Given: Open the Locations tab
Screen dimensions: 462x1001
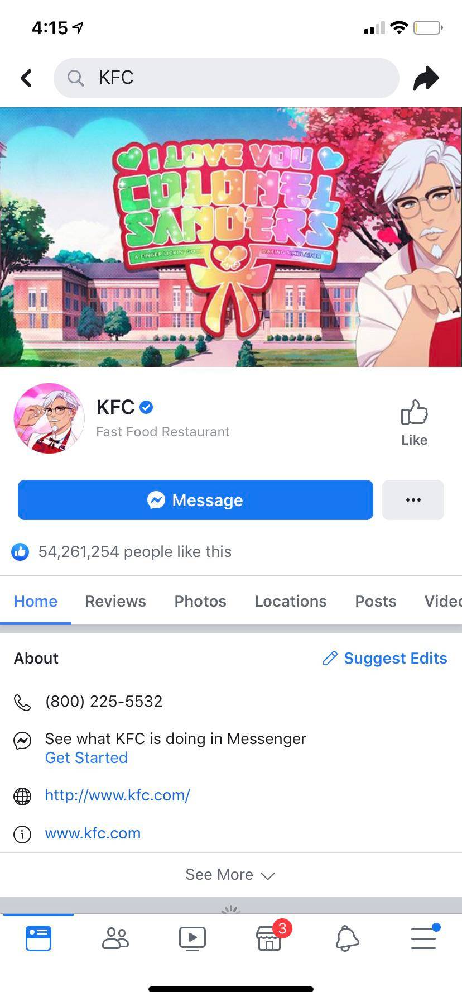Looking at the screenshot, I should [291, 601].
